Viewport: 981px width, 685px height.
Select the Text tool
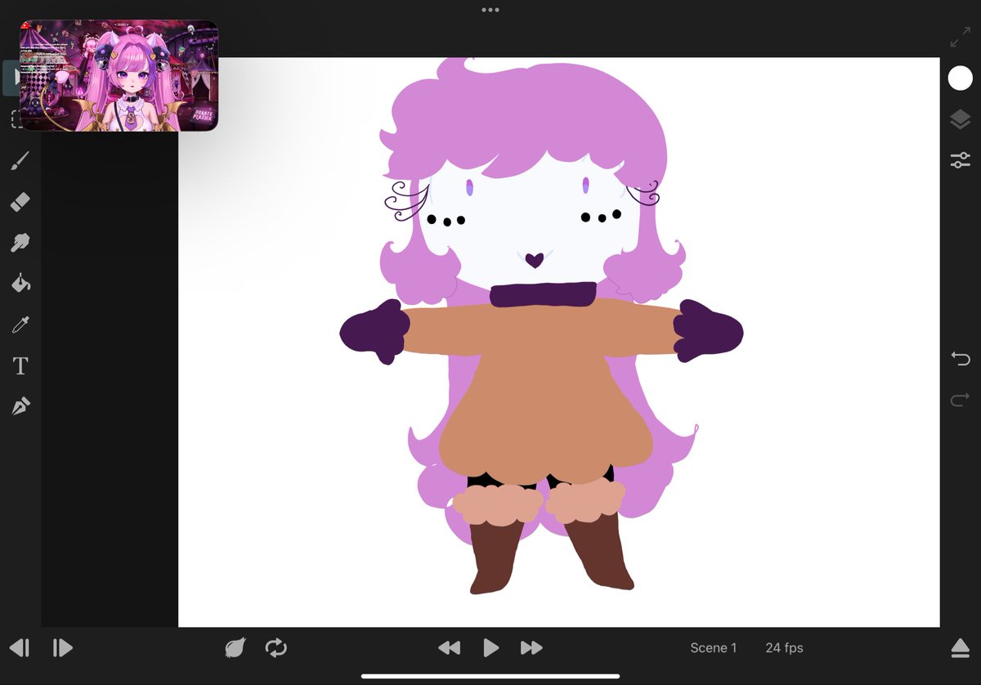tap(20, 365)
